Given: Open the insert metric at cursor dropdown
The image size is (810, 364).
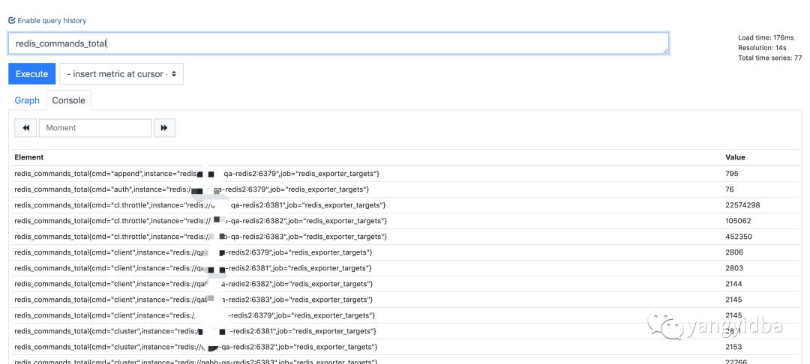Looking at the screenshot, I should tap(121, 74).
